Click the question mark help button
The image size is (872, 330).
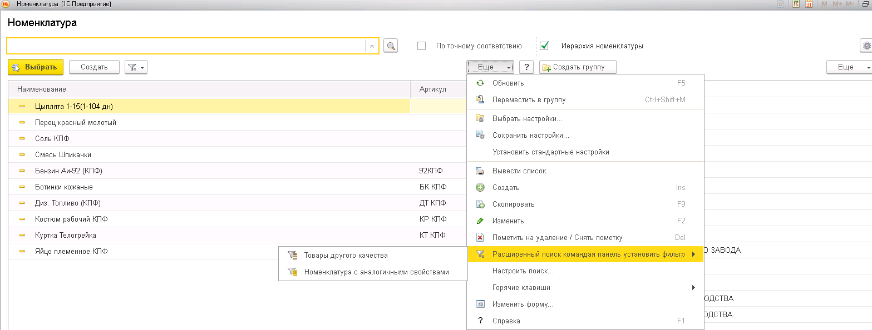tap(526, 67)
